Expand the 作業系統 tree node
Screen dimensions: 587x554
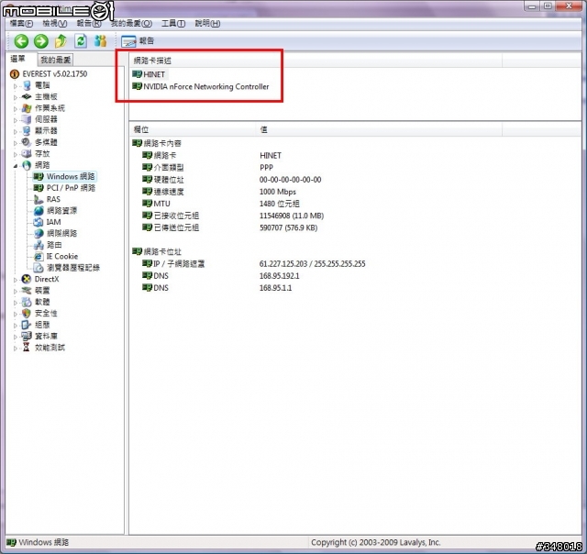coord(16,108)
